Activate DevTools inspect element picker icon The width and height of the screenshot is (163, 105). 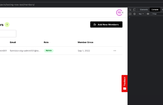130,10
